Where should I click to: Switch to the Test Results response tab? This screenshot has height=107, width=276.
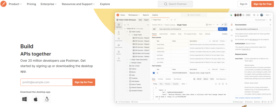point(177,79)
